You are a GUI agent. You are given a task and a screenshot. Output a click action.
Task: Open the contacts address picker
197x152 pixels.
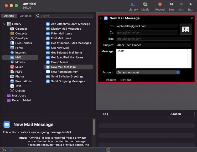[x=185, y=29]
